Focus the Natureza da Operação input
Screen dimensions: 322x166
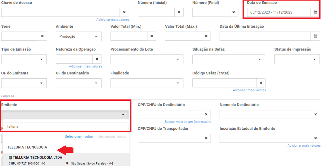74,59
